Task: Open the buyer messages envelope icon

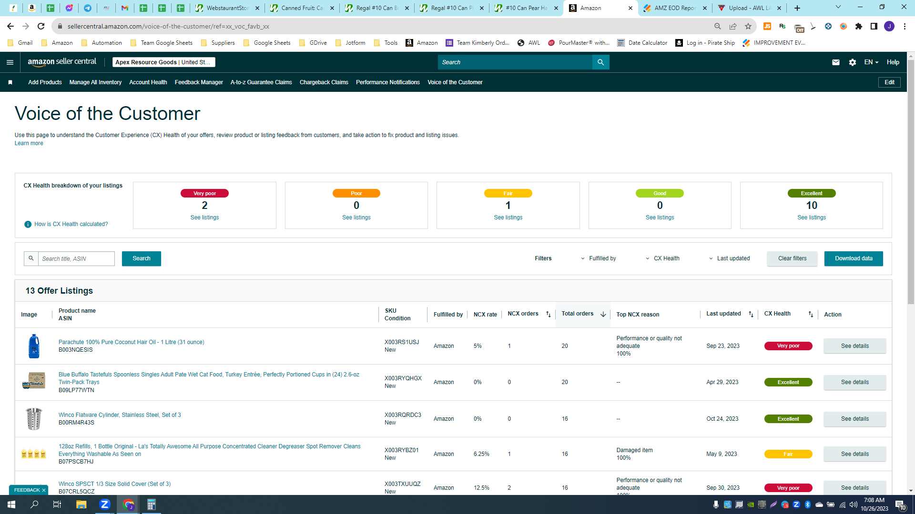Action: click(836, 62)
